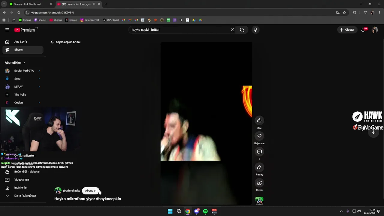Click the #haykocepkin hashtag

(x=108, y=199)
